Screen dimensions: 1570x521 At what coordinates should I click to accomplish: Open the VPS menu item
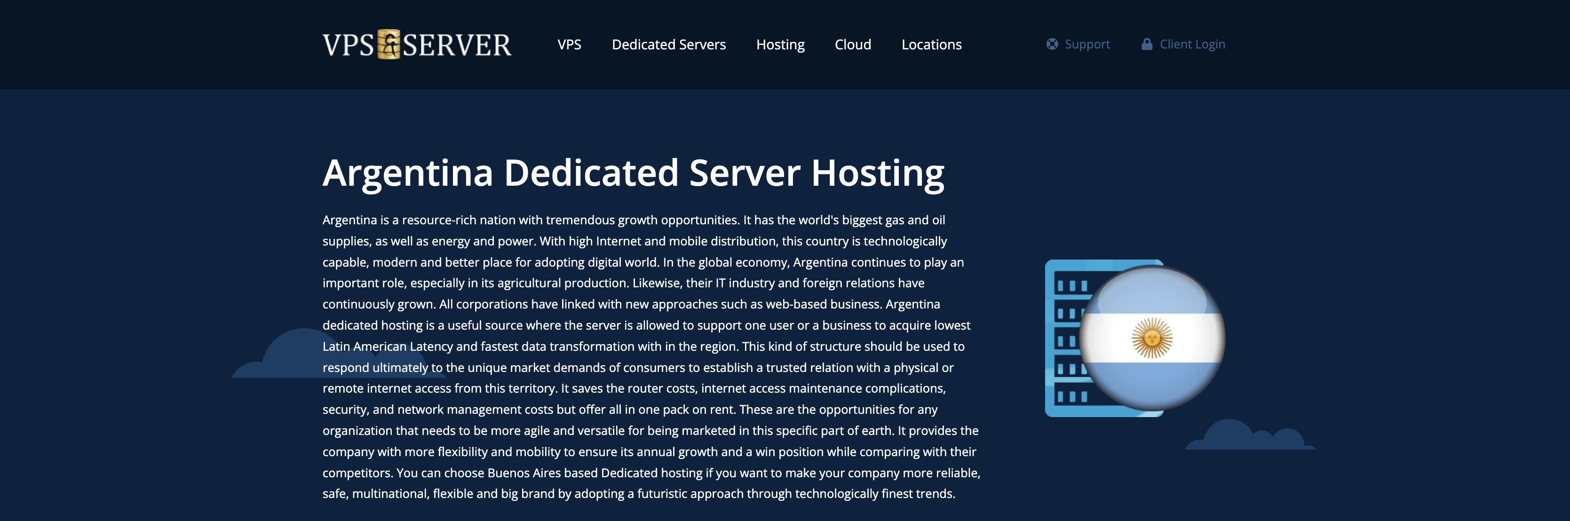tap(569, 45)
